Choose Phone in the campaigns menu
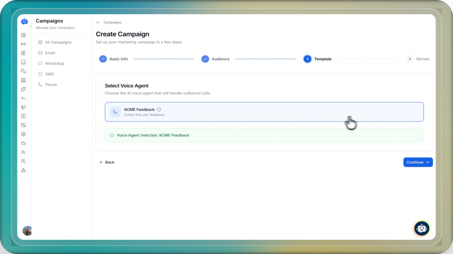453x254 pixels. coord(51,85)
